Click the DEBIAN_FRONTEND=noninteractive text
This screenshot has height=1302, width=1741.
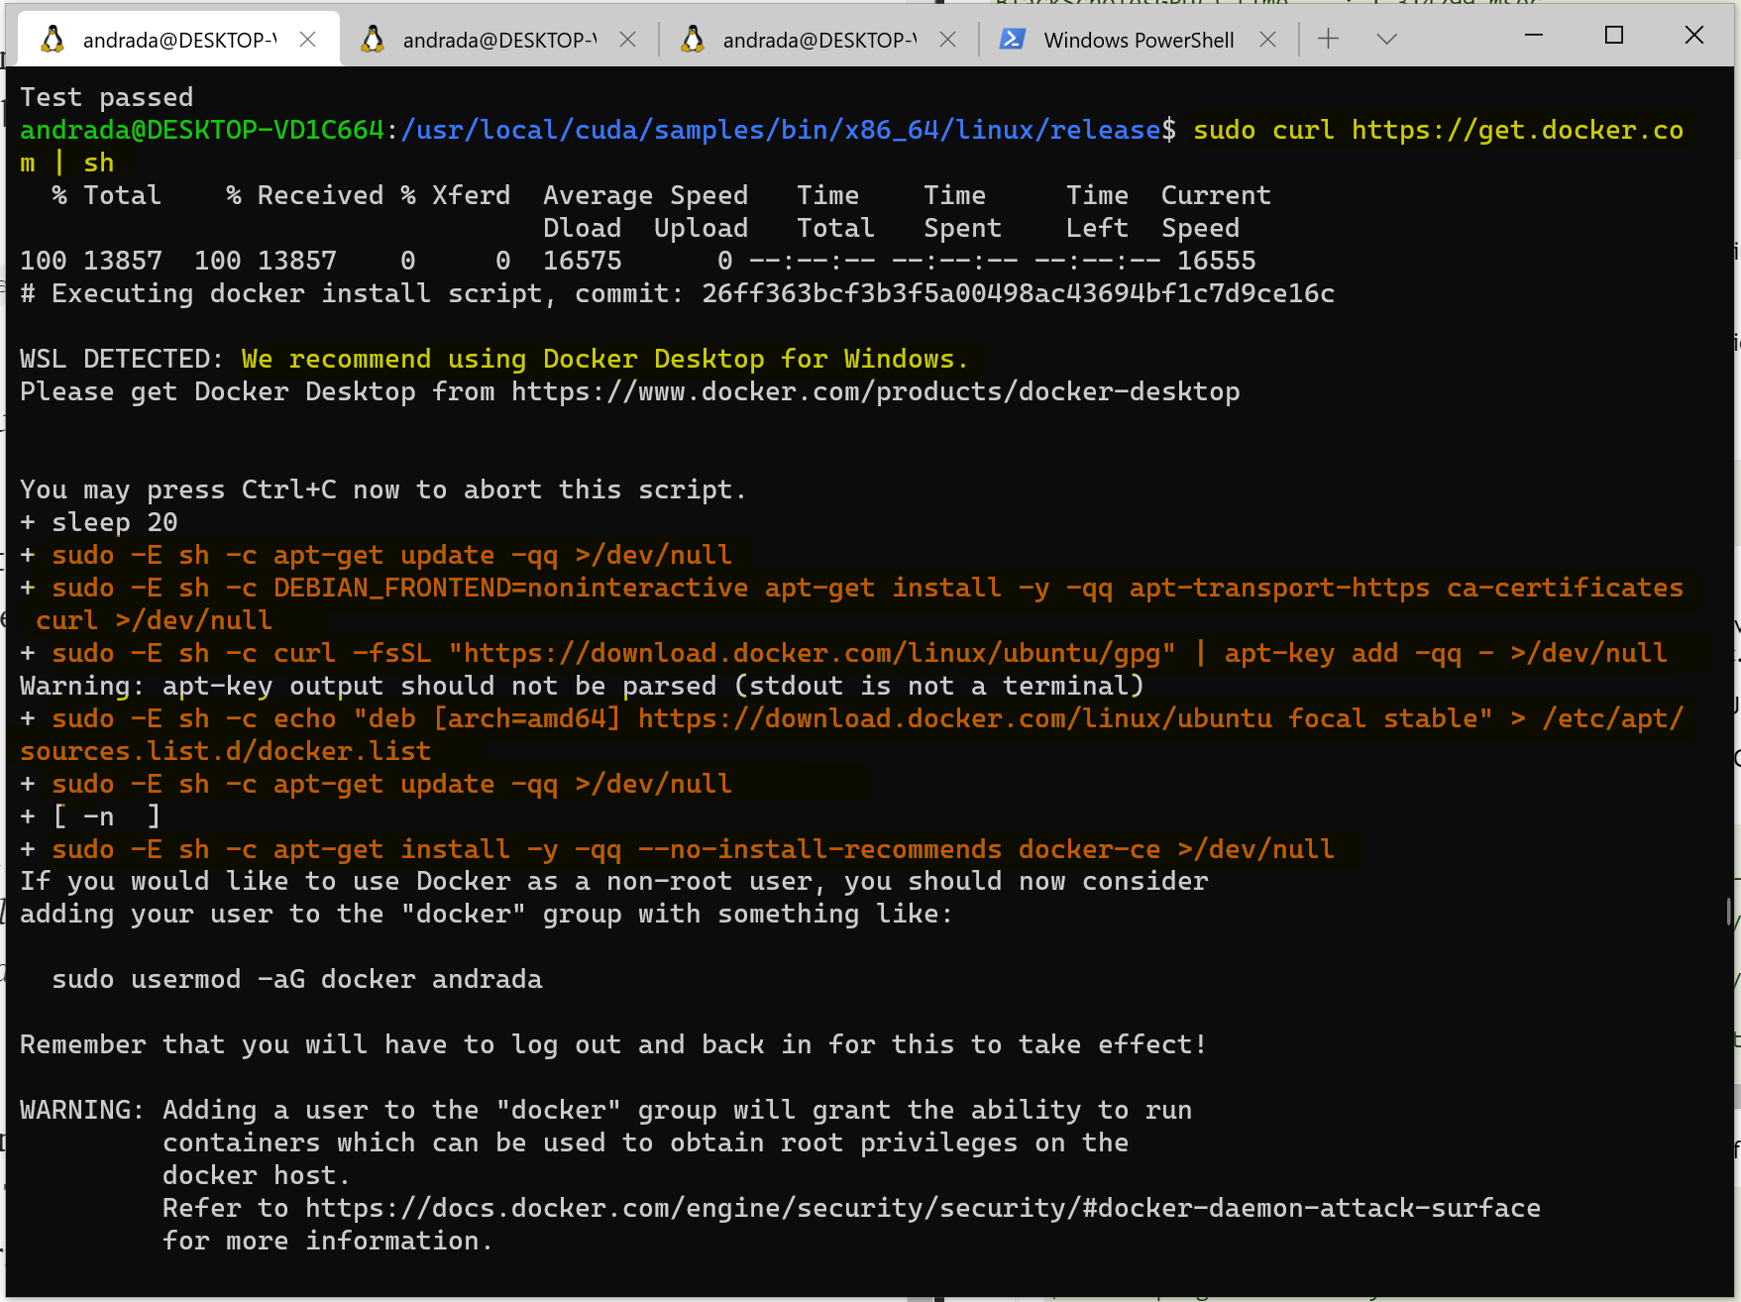(x=511, y=589)
